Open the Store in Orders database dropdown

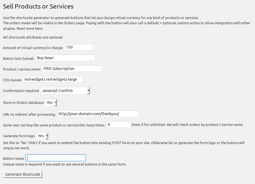[x=51, y=102]
